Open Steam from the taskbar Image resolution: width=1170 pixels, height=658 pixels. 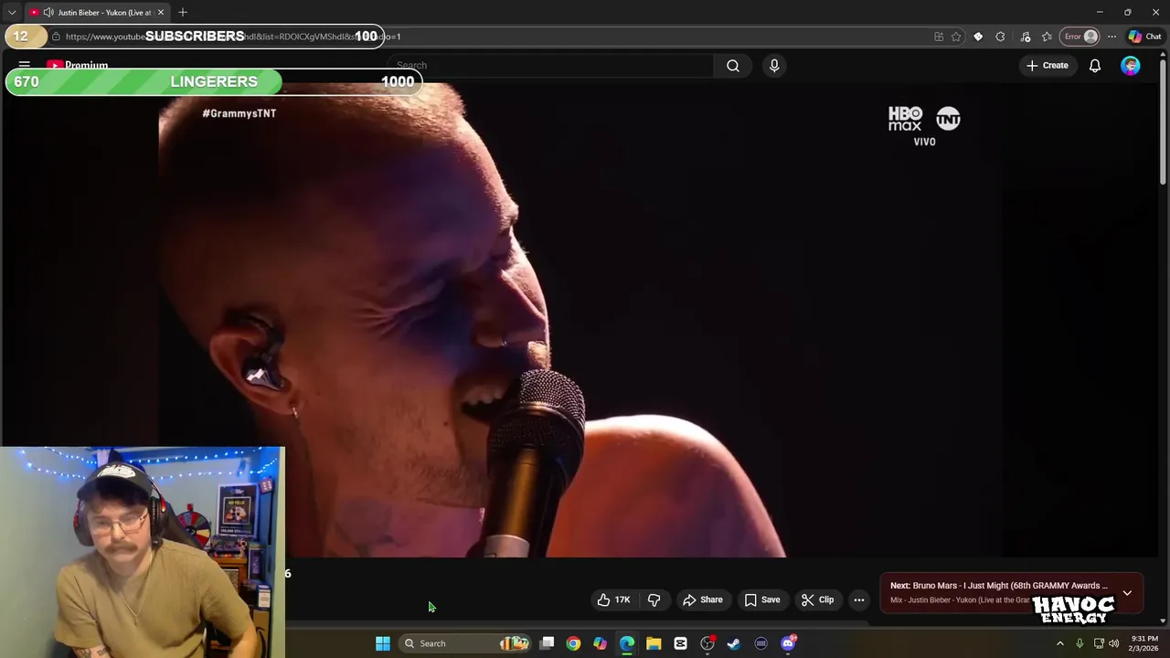tap(734, 643)
